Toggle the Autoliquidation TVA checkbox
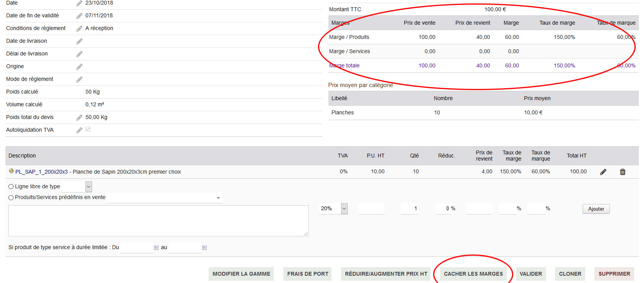643x283 pixels. pos(88,129)
